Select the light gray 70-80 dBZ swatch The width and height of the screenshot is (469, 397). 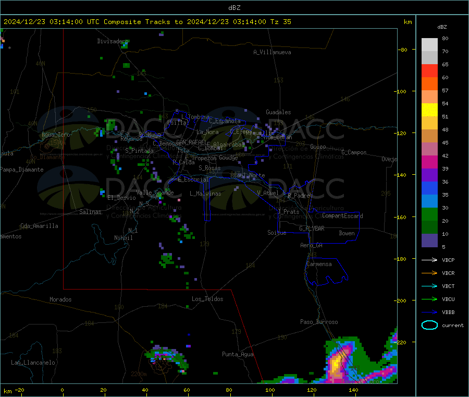point(429,45)
